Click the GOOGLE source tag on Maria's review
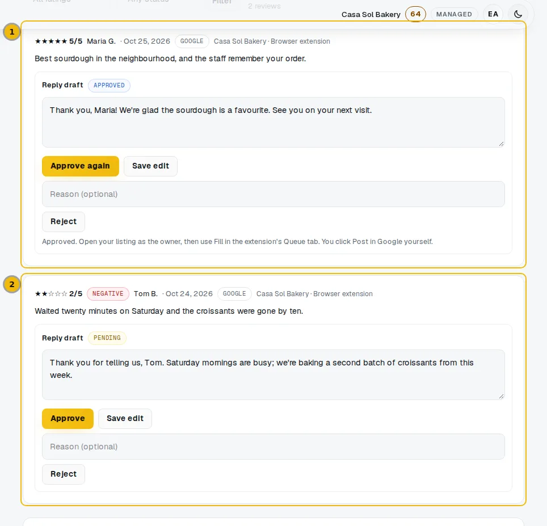Viewport: 547px width, 526px height. click(192, 41)
